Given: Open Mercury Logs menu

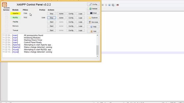Looking at the screenshot, I should pos(80,26).
